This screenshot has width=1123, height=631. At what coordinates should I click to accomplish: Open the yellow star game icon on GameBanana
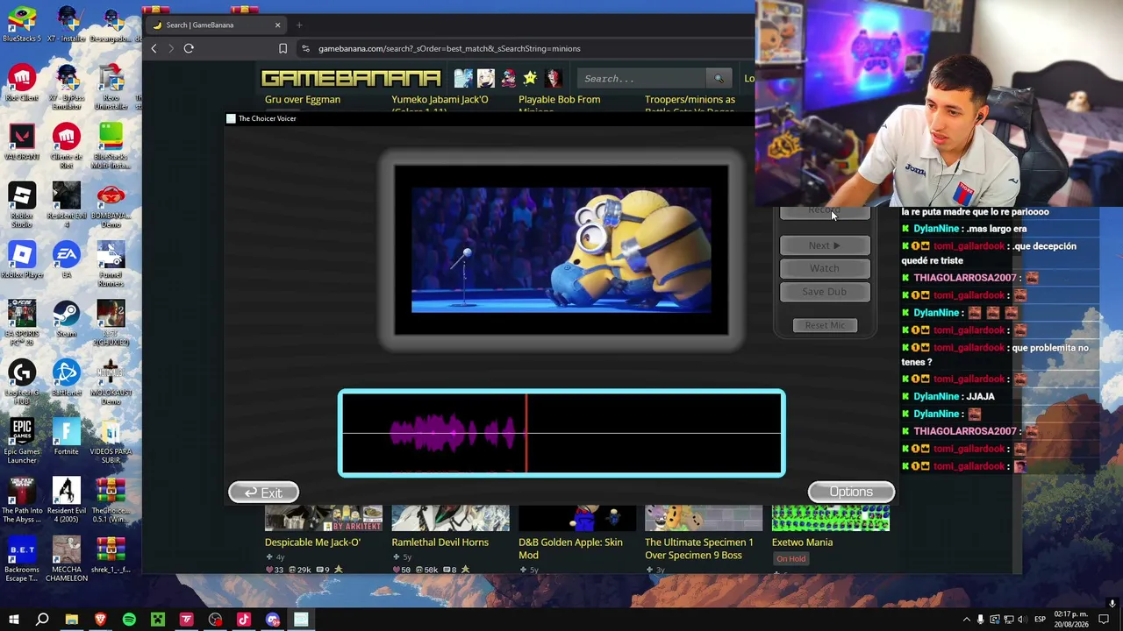[x=530, y=79]
